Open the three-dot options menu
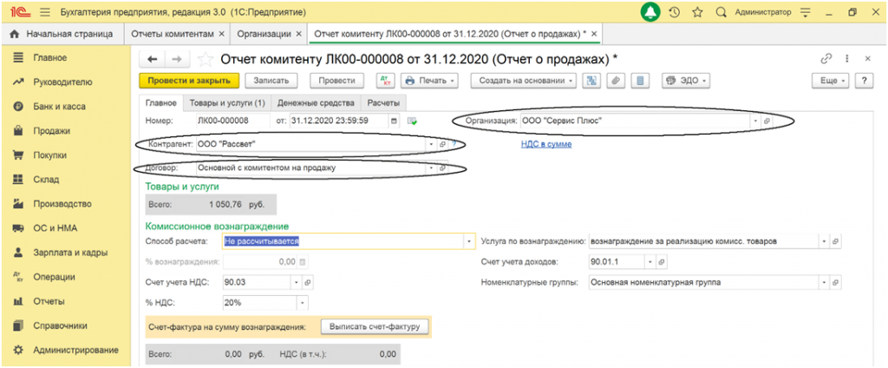Screen dimensions: 888x368 [x=847, y=59]
